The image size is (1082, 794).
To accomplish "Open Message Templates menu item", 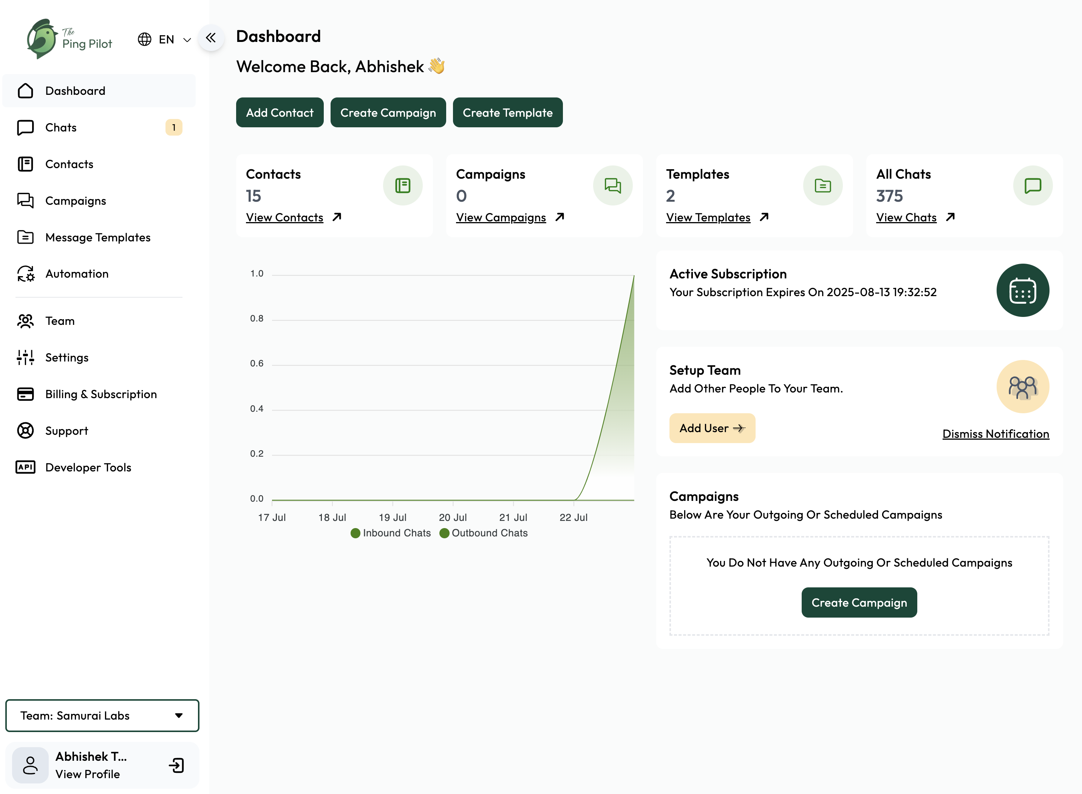I will [99, 237].
